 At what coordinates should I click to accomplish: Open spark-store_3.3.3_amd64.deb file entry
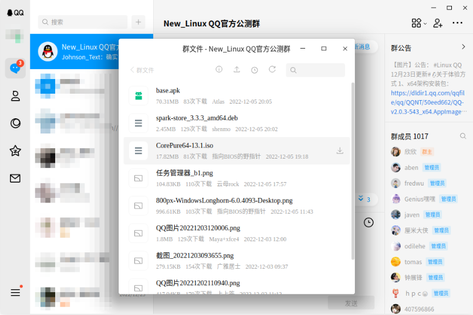point(237,123)
